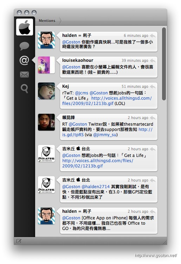
Task: Select the @ mentions sidebar icon
Action: point(24,60)
